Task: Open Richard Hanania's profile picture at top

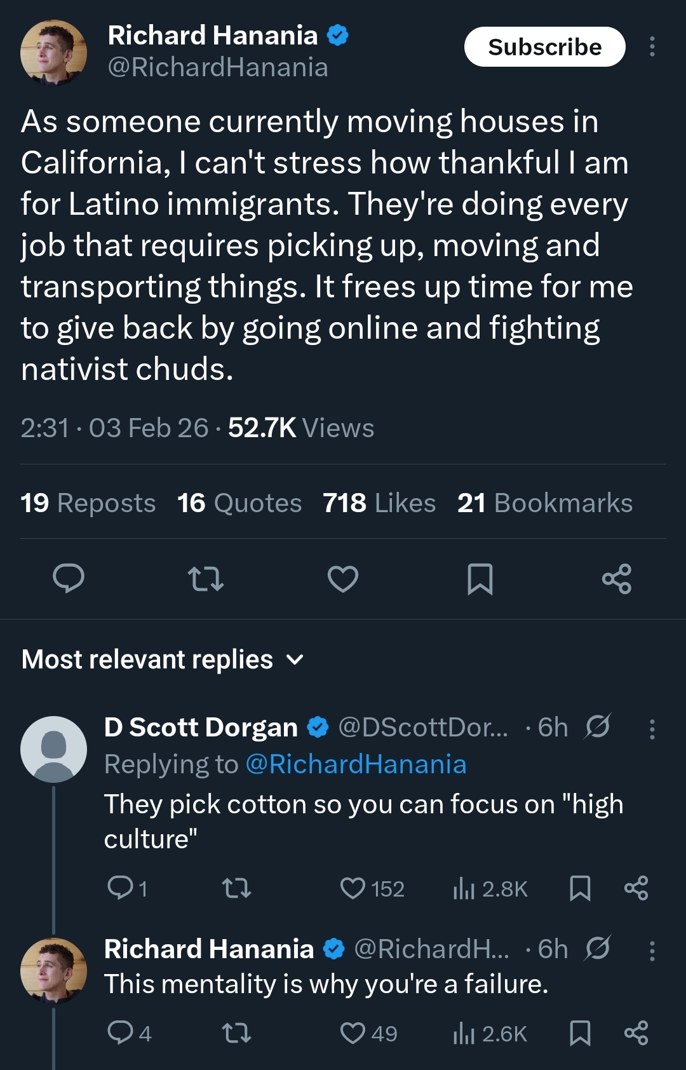Action: tap(53, 52)
